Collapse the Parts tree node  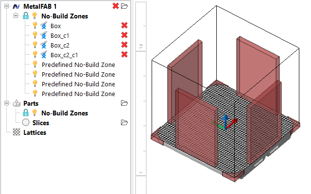tap(6, 103)
